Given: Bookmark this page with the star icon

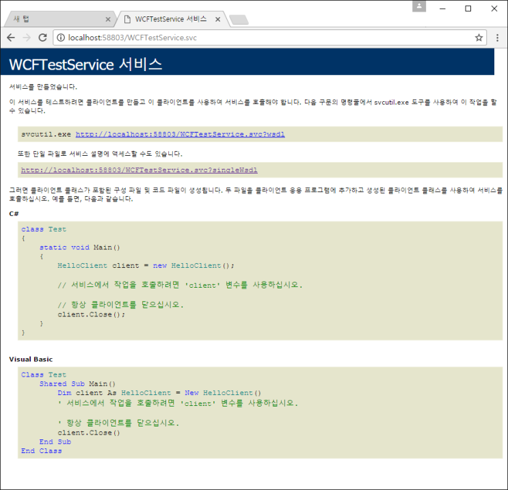Looking at the screenshot, I should click(x=479, y=38).
